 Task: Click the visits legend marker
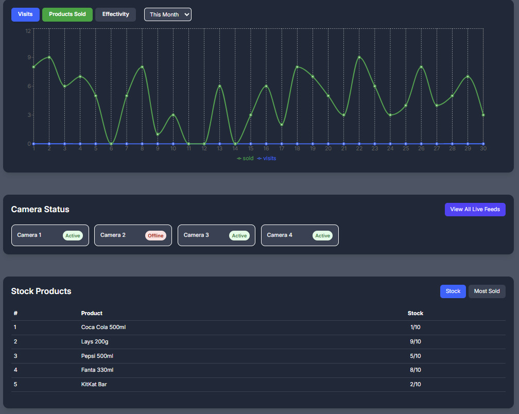(x=259, y=159)
